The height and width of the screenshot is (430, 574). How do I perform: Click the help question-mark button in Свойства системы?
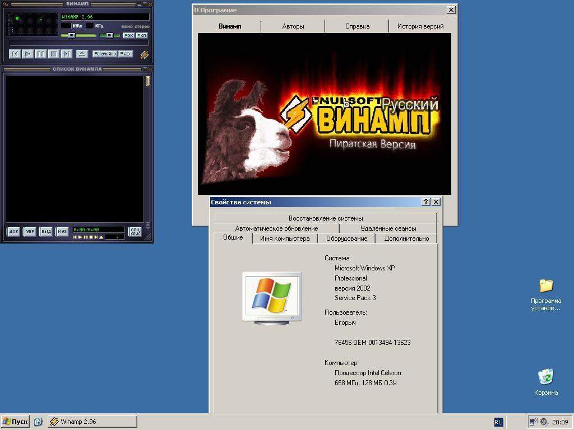click(x=426, y=202)
